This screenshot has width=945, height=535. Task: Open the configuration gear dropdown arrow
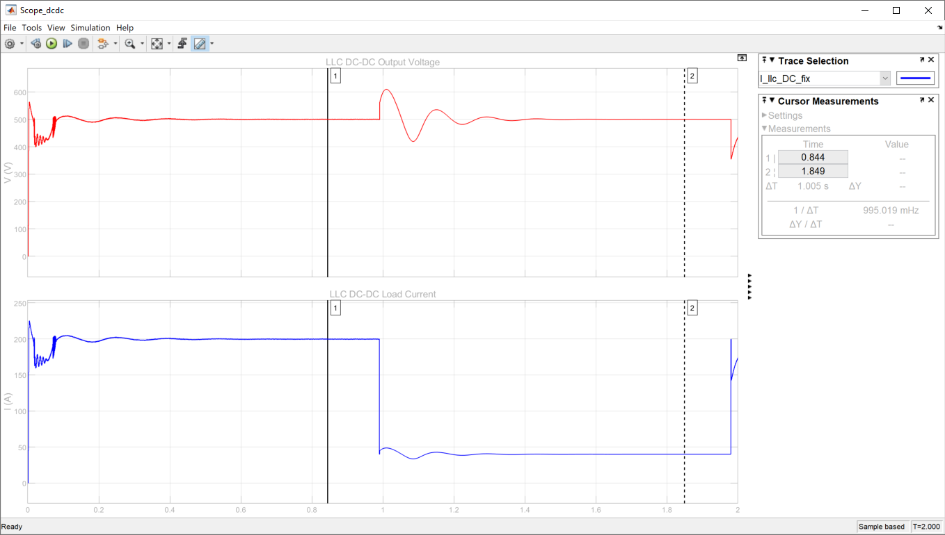[22, 44]
